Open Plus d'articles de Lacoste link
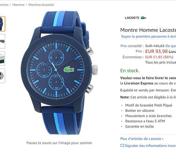This screenshot has height=148, width=176. point(141,139)
